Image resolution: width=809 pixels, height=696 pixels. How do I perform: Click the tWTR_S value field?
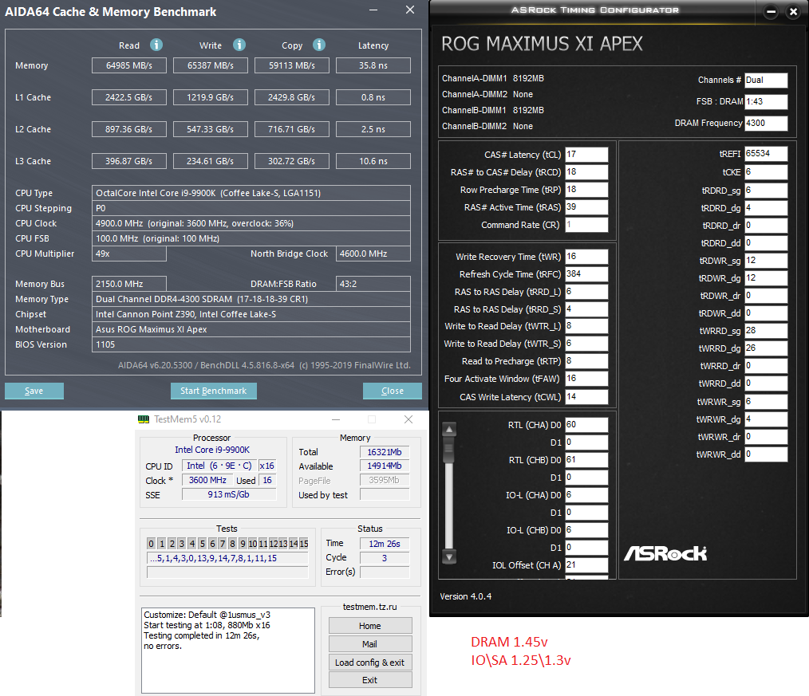[x=586, y=344]
